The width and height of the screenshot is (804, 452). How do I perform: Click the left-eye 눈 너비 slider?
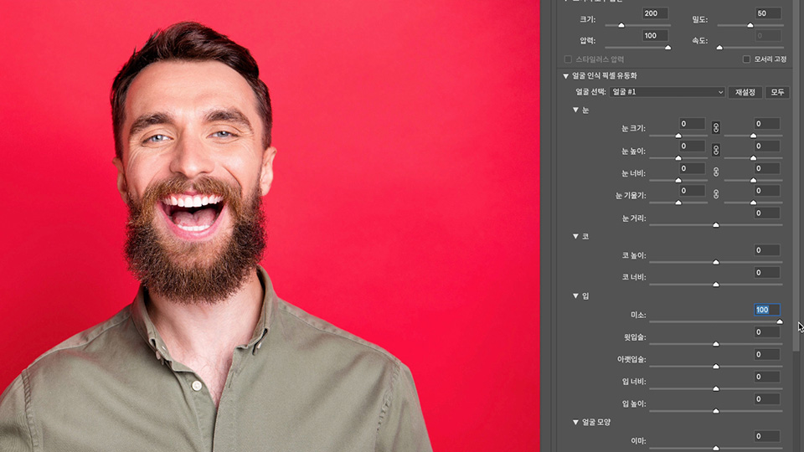coord(678,181)
